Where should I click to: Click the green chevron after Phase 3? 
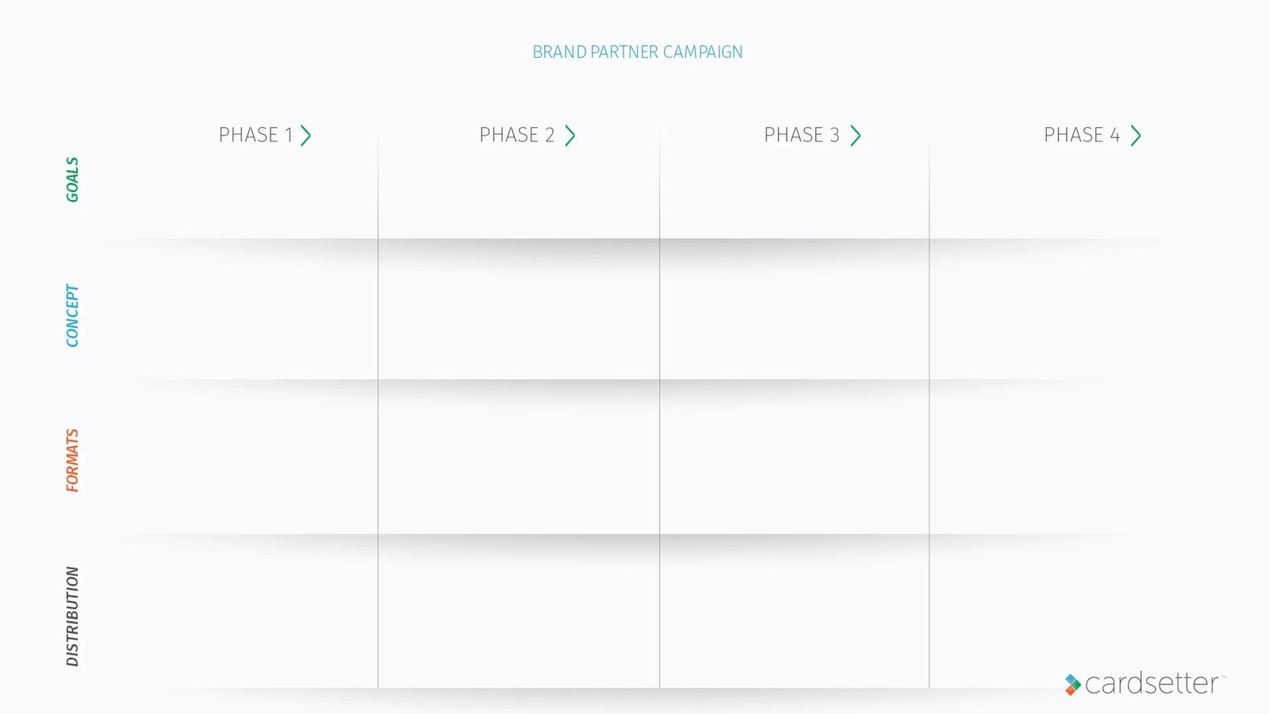856,136
